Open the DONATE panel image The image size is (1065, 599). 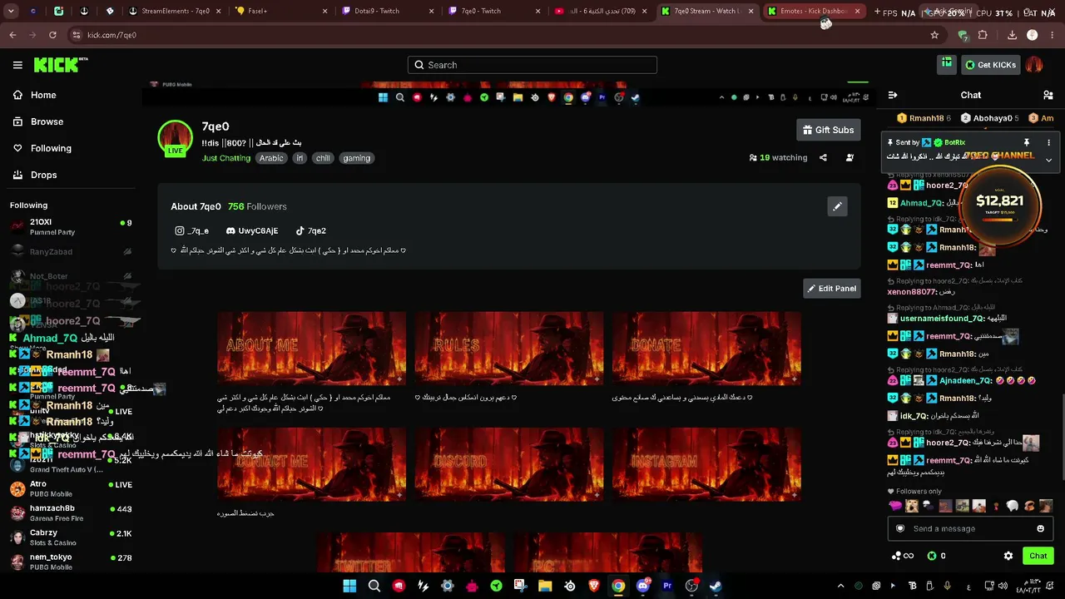point(706,348)
